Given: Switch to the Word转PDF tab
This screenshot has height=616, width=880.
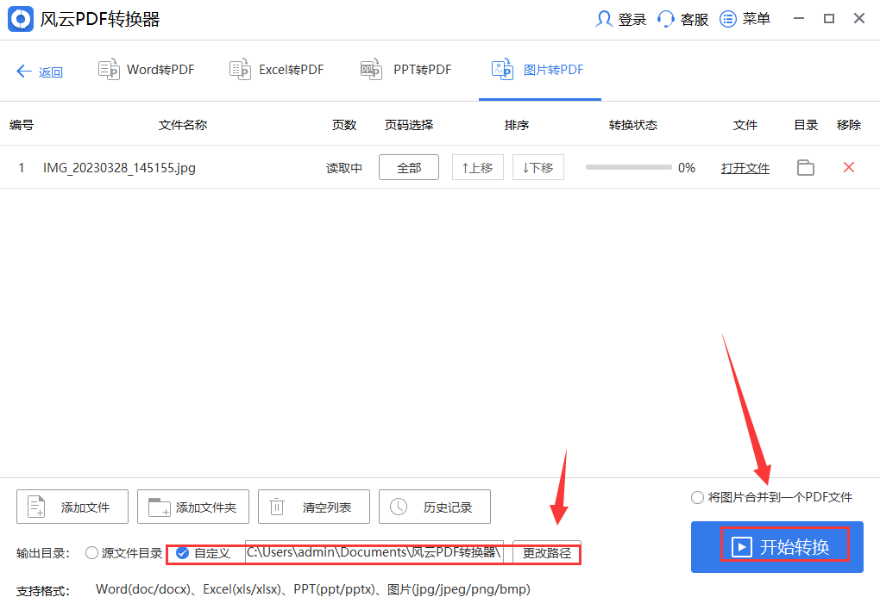Looking at the screenshot, I should point(147,70).
